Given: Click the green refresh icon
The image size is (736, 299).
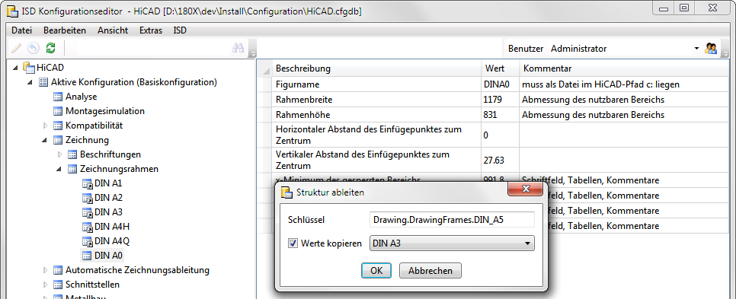Looking at the screenshot, I should pos(50,48).
